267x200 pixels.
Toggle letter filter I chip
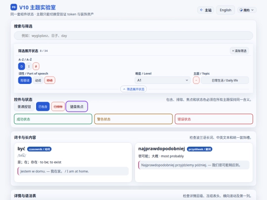[x=29, y=66]
